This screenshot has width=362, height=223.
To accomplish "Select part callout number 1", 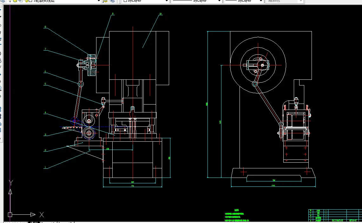I will click(x=45, y=167).
